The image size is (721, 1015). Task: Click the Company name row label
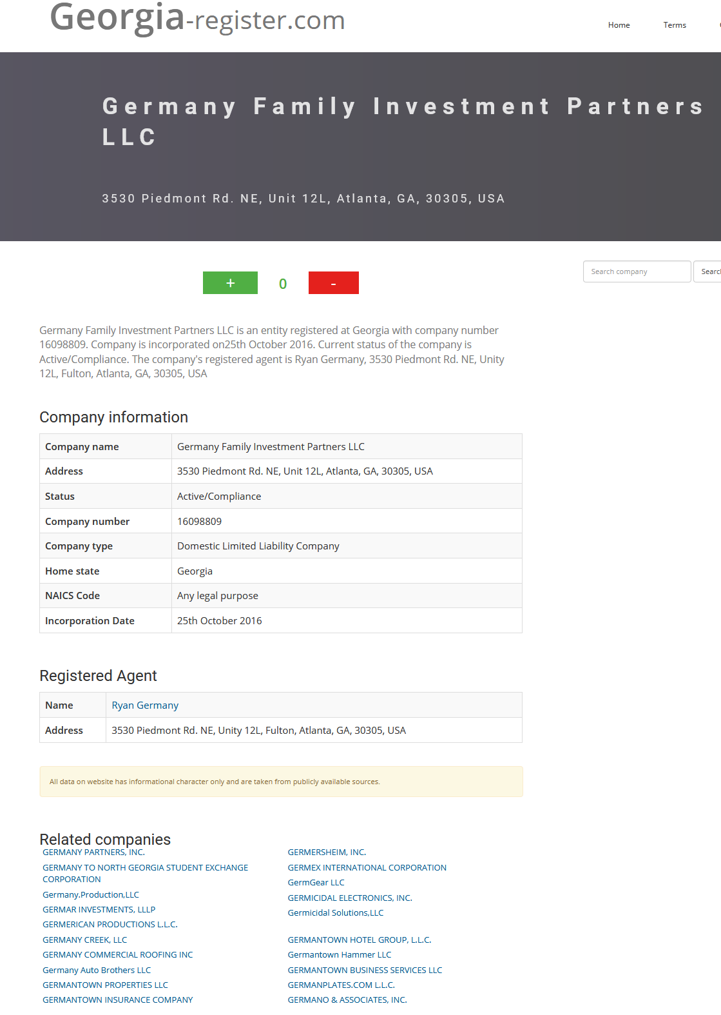tap(82, 447)
